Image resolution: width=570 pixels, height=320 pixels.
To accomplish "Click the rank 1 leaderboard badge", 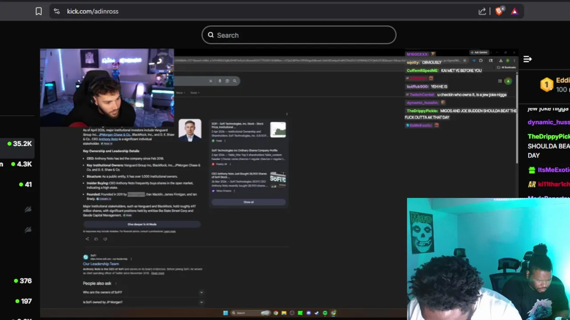I will click(546, 84).
